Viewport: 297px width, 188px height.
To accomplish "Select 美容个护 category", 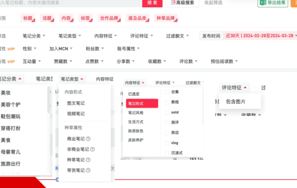I will [x=10, y=104].
